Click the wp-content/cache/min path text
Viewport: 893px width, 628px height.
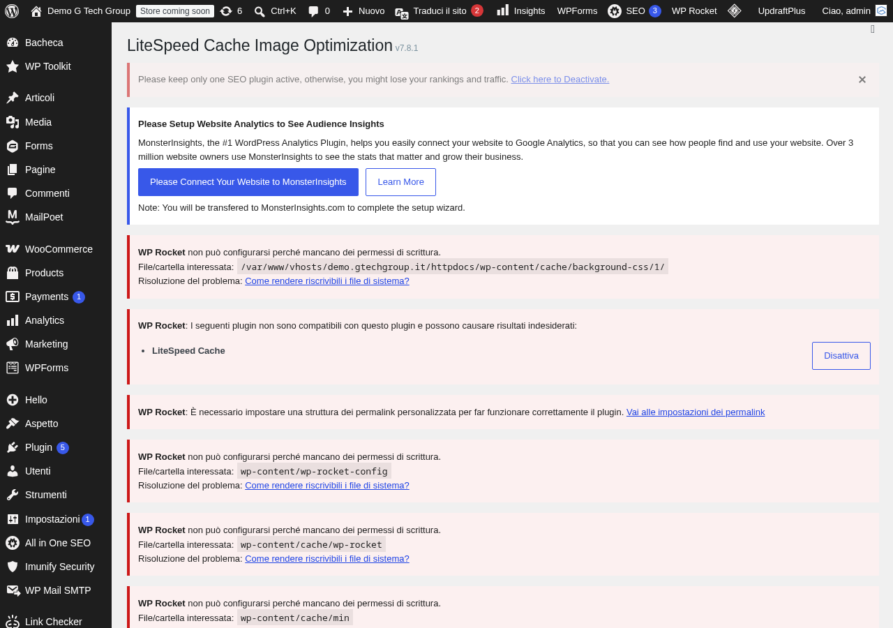[x=295, y=618]
